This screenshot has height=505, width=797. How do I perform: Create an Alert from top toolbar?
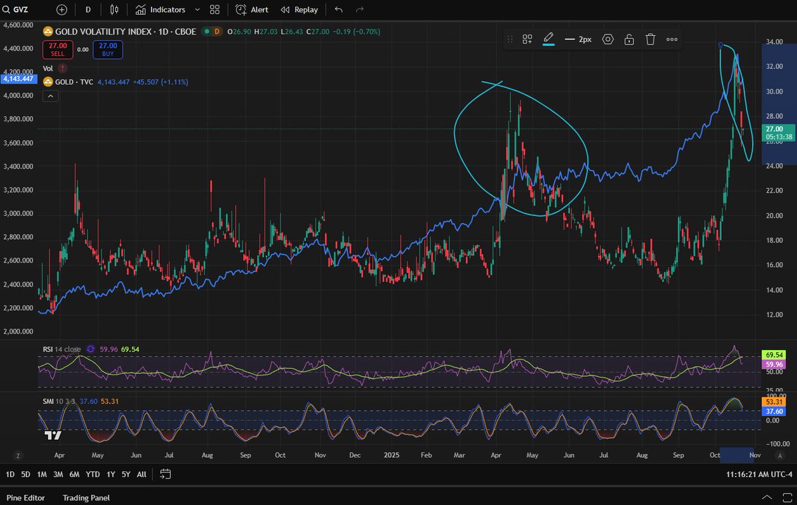(252, 10)
